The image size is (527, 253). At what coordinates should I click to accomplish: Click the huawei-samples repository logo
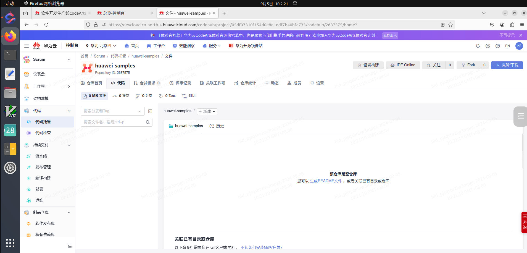pyautogui.click(x=87, y=68)
